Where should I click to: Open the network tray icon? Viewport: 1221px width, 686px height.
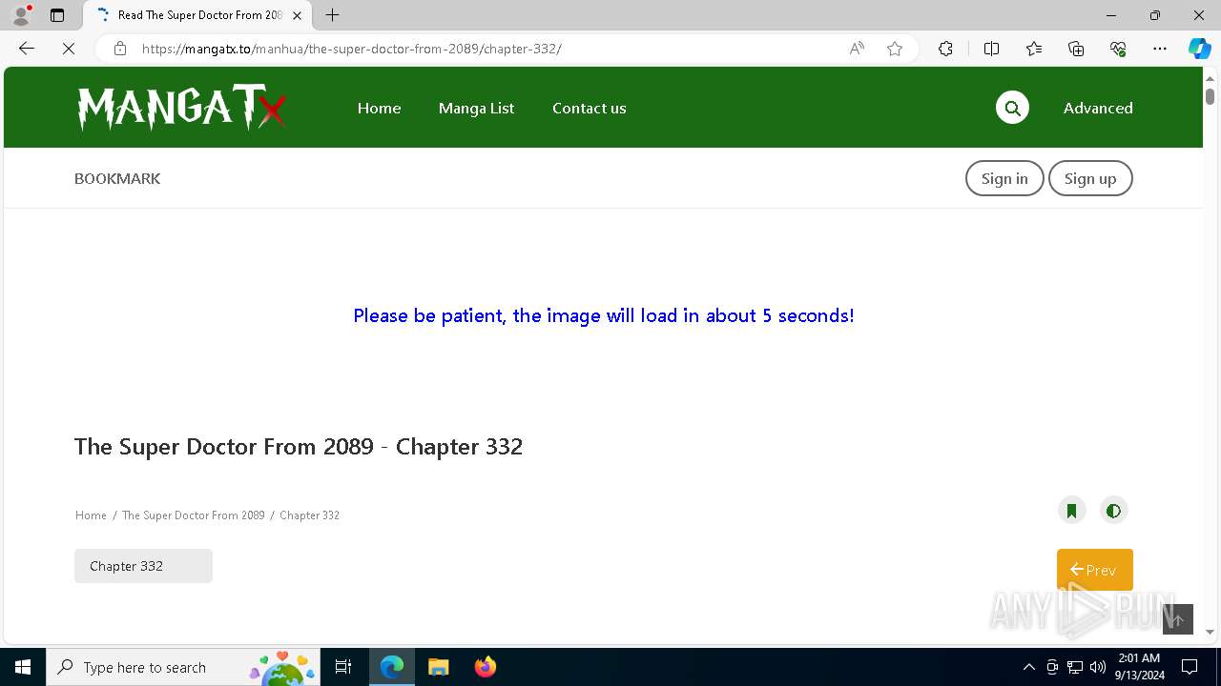(1074, 667)
